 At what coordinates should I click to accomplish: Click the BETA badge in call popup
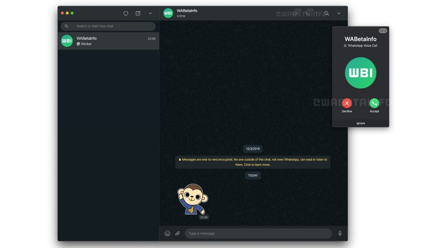[383, 31]
